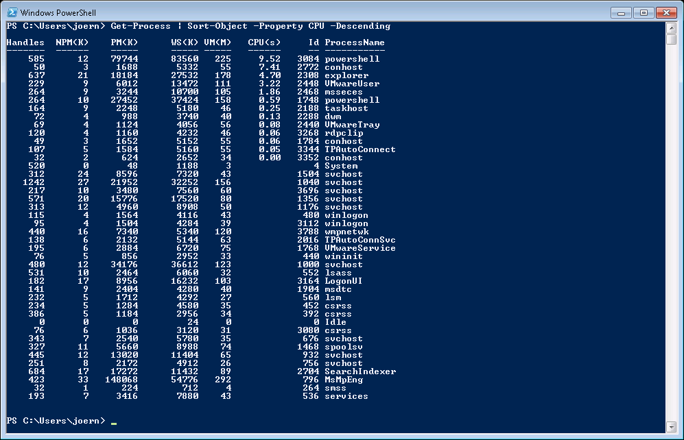
Task: Click process Id 3788
Action: 308,232
